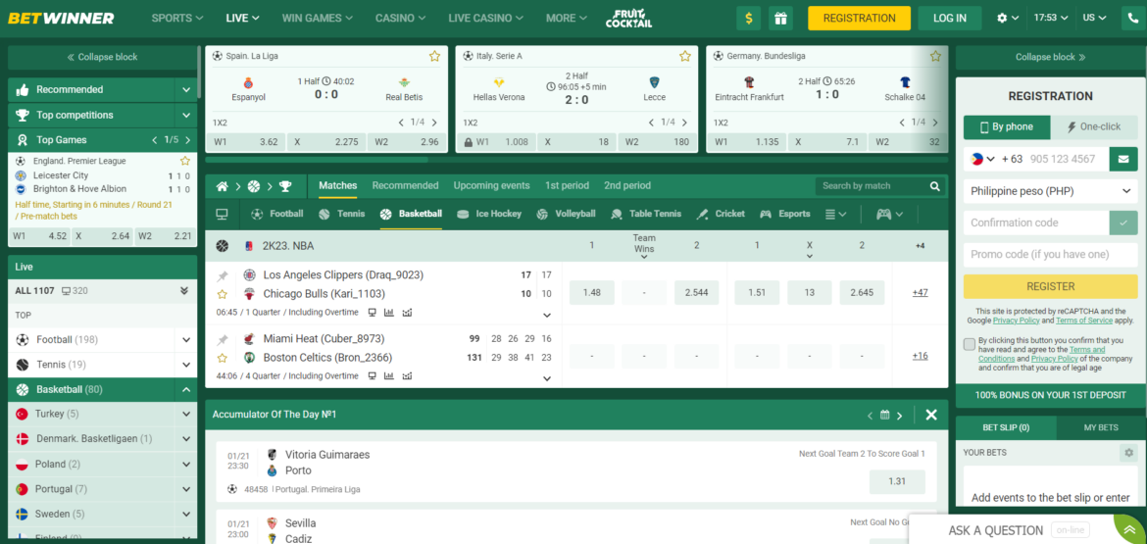The width and height of the screenshot is (1147, 544).
Task: Click the phone callback icon
Action: (1134, 19)
